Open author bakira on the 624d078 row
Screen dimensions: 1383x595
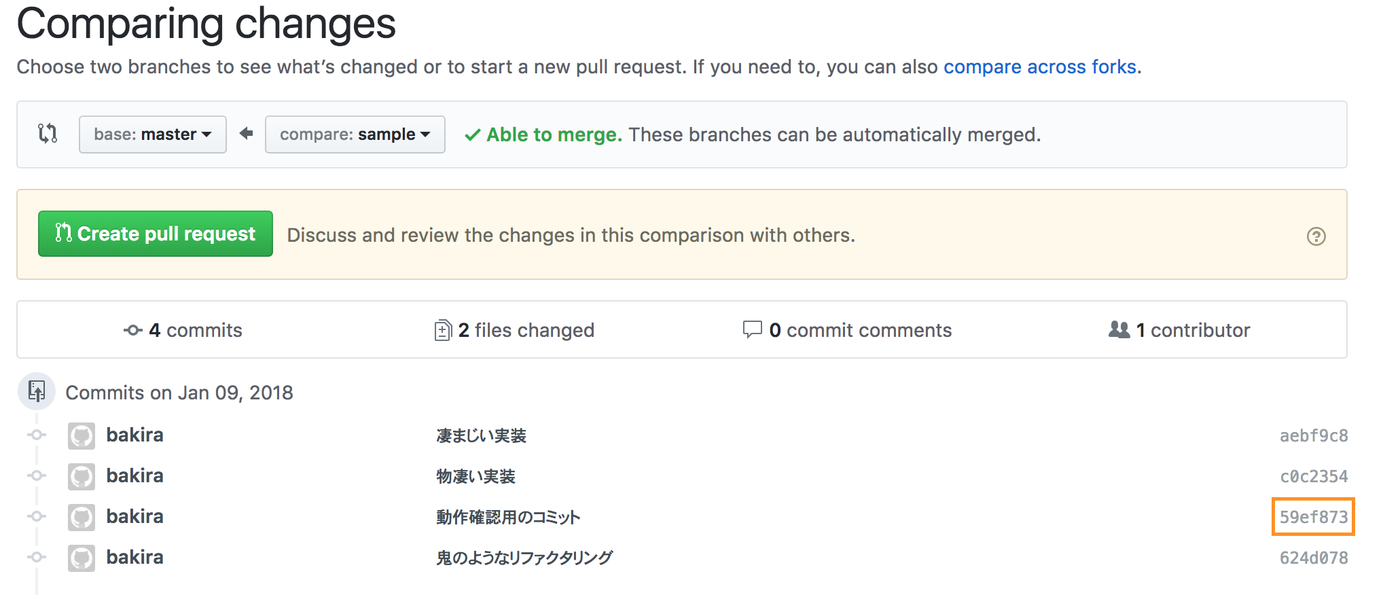135,557
